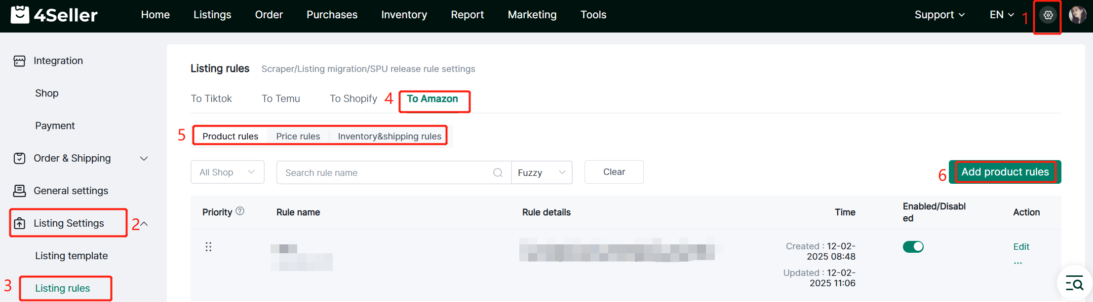This screenshot has height=302, width=1093.
Task: Click the user profile avatar
Action: (x=1077, y=15)
